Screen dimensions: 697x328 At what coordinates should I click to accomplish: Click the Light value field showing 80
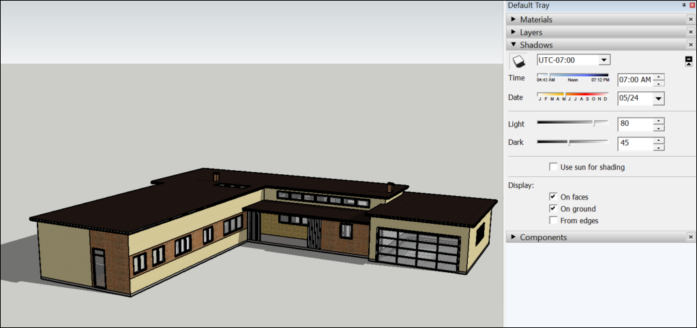(x=634, y=125)
